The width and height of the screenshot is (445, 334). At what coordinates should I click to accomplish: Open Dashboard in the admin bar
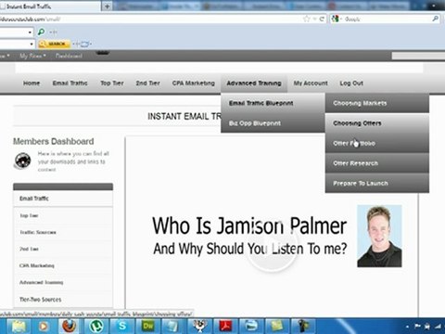click(x=69, y=56)
